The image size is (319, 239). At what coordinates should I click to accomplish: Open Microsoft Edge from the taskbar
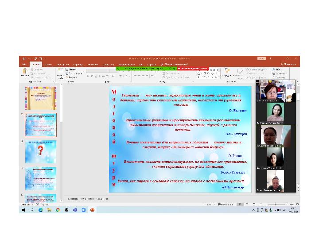point(40,210)
